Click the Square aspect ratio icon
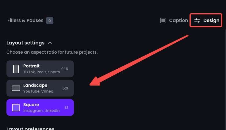 [16, 108]
